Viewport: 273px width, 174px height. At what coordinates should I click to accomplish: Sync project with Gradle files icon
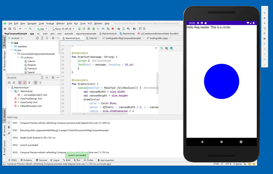pyautogui.click(x=119, y=29)
